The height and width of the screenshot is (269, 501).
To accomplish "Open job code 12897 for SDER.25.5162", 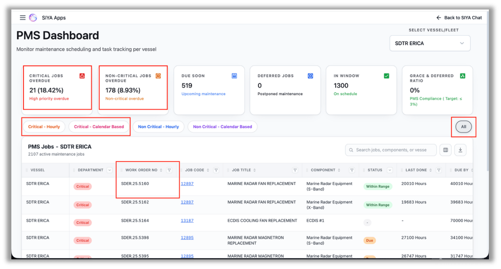I will click(187, 202).
